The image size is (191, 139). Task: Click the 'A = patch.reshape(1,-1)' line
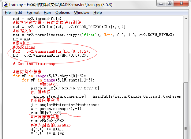(56, 109)
